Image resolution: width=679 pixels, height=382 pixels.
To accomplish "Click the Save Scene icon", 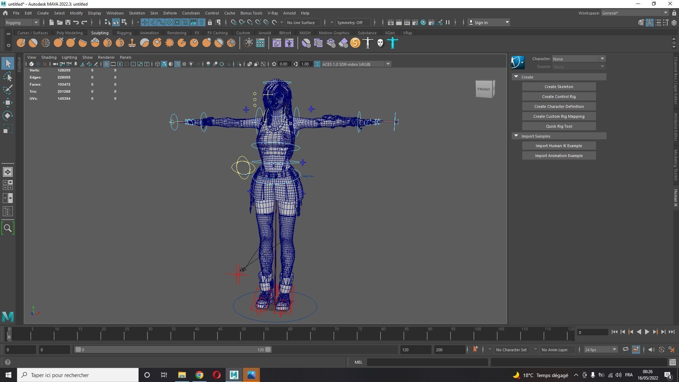I will point(68,22).
